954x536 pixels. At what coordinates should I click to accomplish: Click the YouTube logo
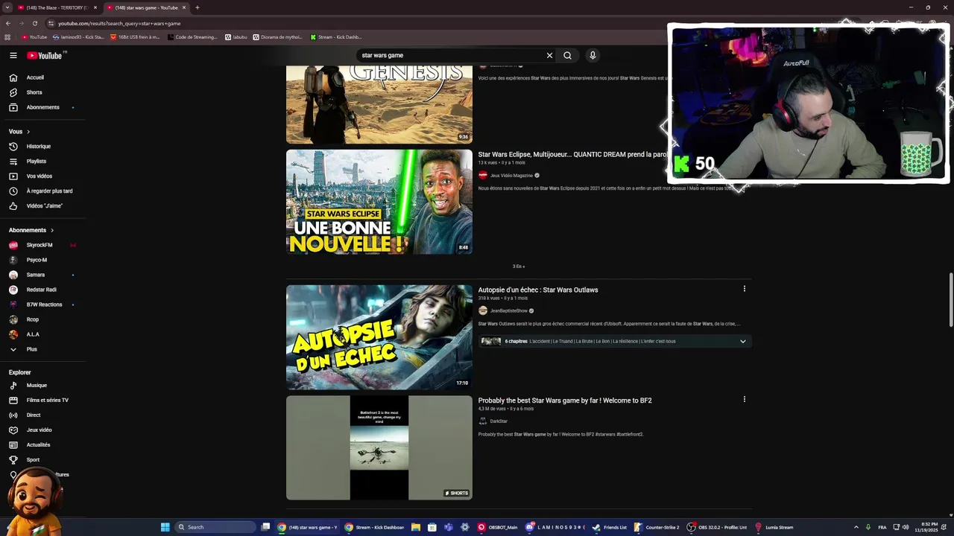point(46,55)
